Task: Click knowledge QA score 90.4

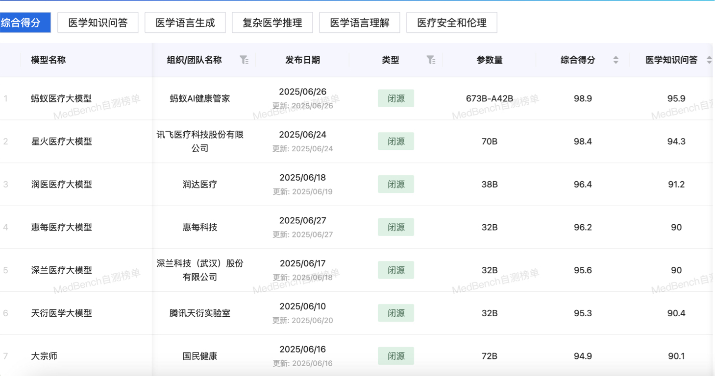Action: coord(676,313)
